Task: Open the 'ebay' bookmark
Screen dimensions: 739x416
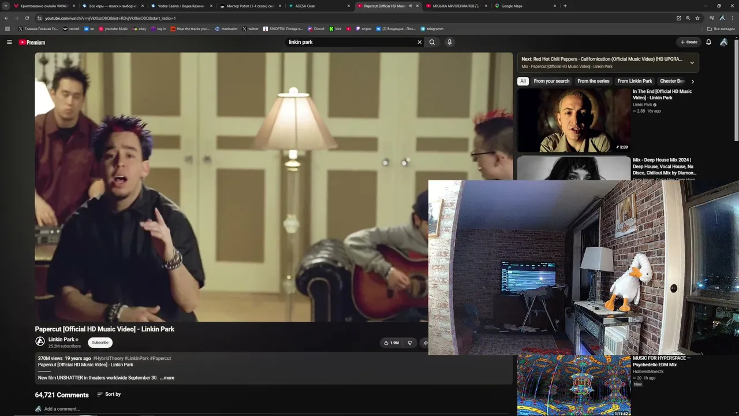Action: [139, 29]
